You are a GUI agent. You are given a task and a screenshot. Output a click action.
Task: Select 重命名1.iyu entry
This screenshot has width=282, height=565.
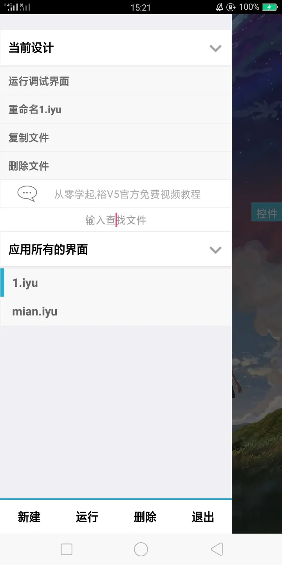tap(116, 109)
